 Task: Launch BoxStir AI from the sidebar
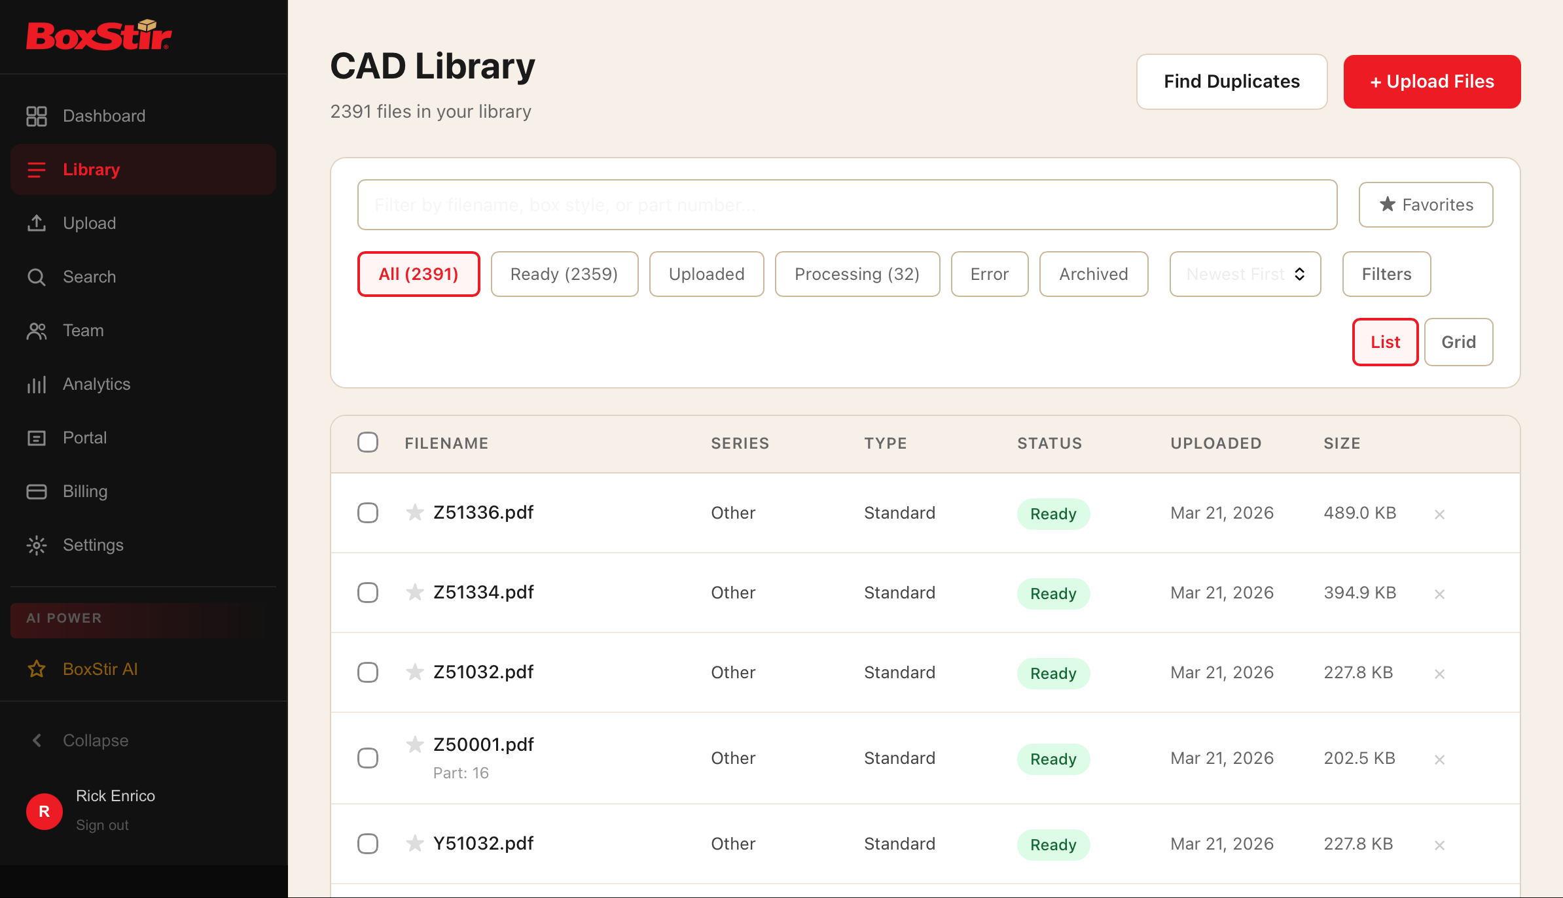click(x=99, y=668)
